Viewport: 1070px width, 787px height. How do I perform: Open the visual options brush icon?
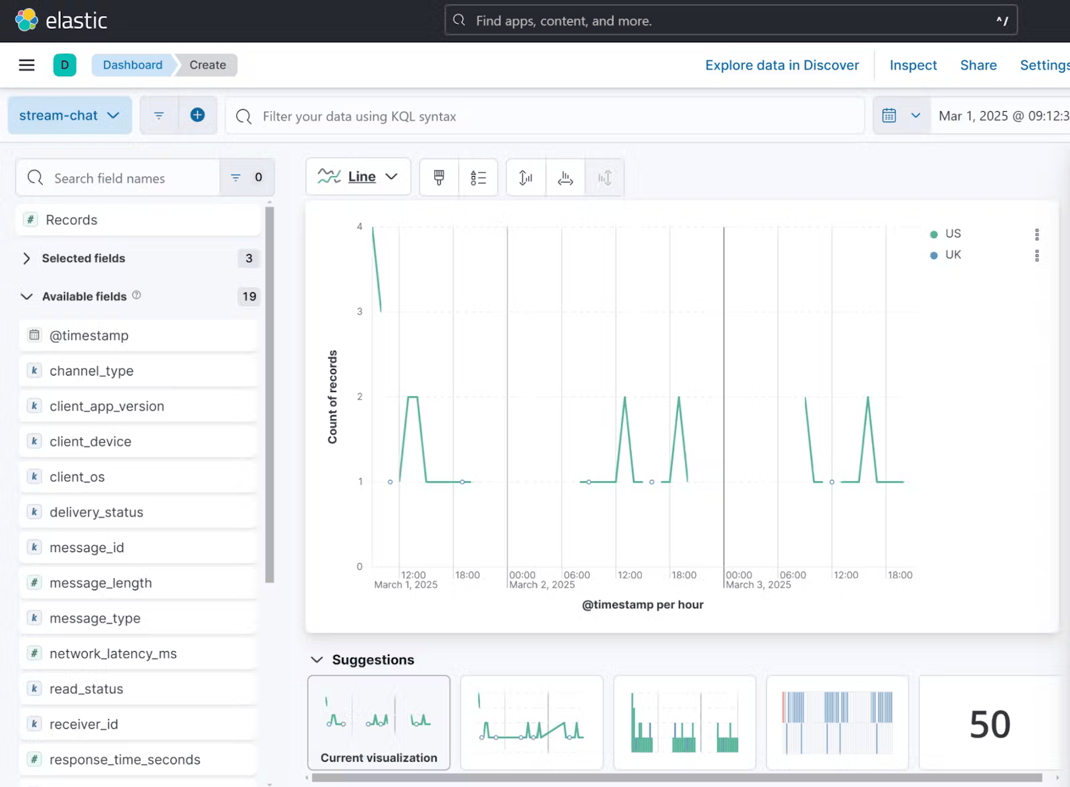[x=439, y=177]
